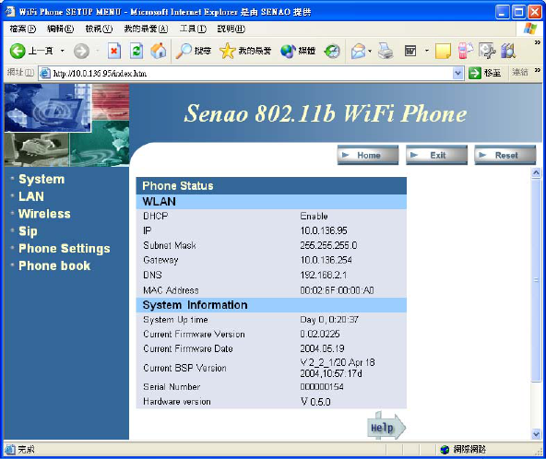
Task: Click the yellow note icon
Action: (444, 52)
